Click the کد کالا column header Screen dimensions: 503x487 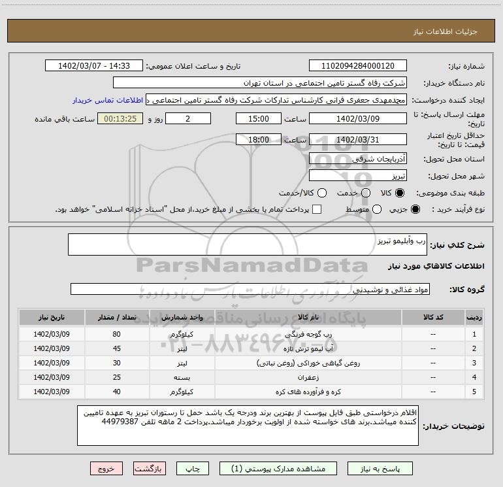[433, 317]
